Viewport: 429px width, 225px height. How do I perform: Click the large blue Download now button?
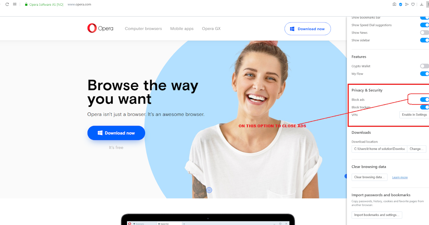point(116,133)
